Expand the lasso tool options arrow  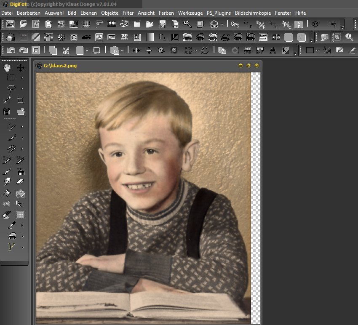pos(22,89)
